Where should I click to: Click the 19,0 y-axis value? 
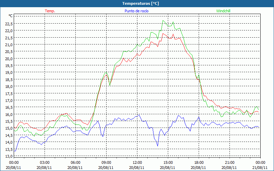9,73
